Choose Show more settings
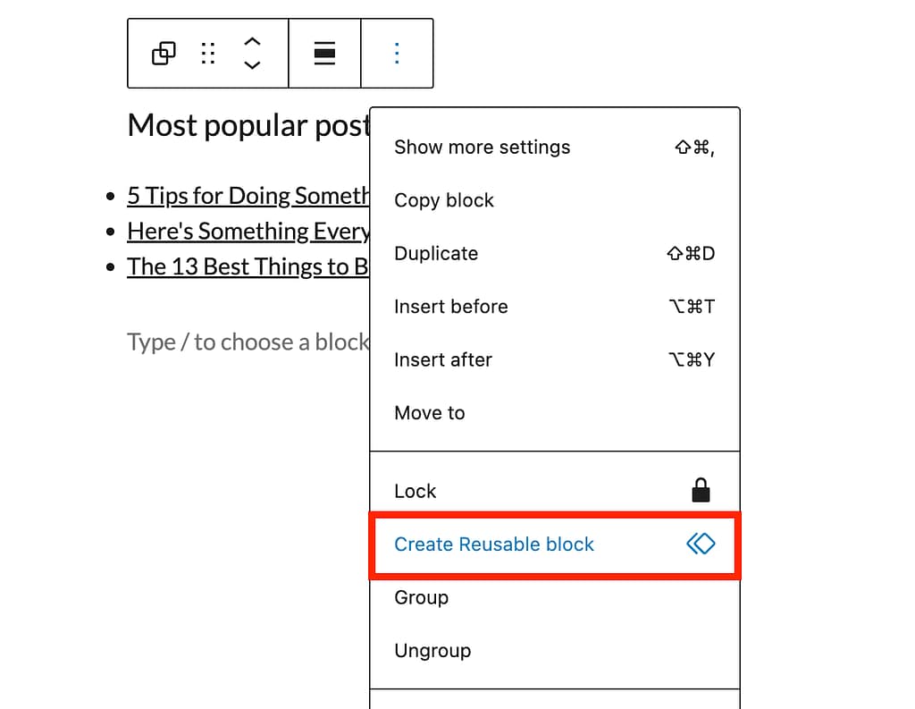915x709 pixels. (x=482, y=148)
